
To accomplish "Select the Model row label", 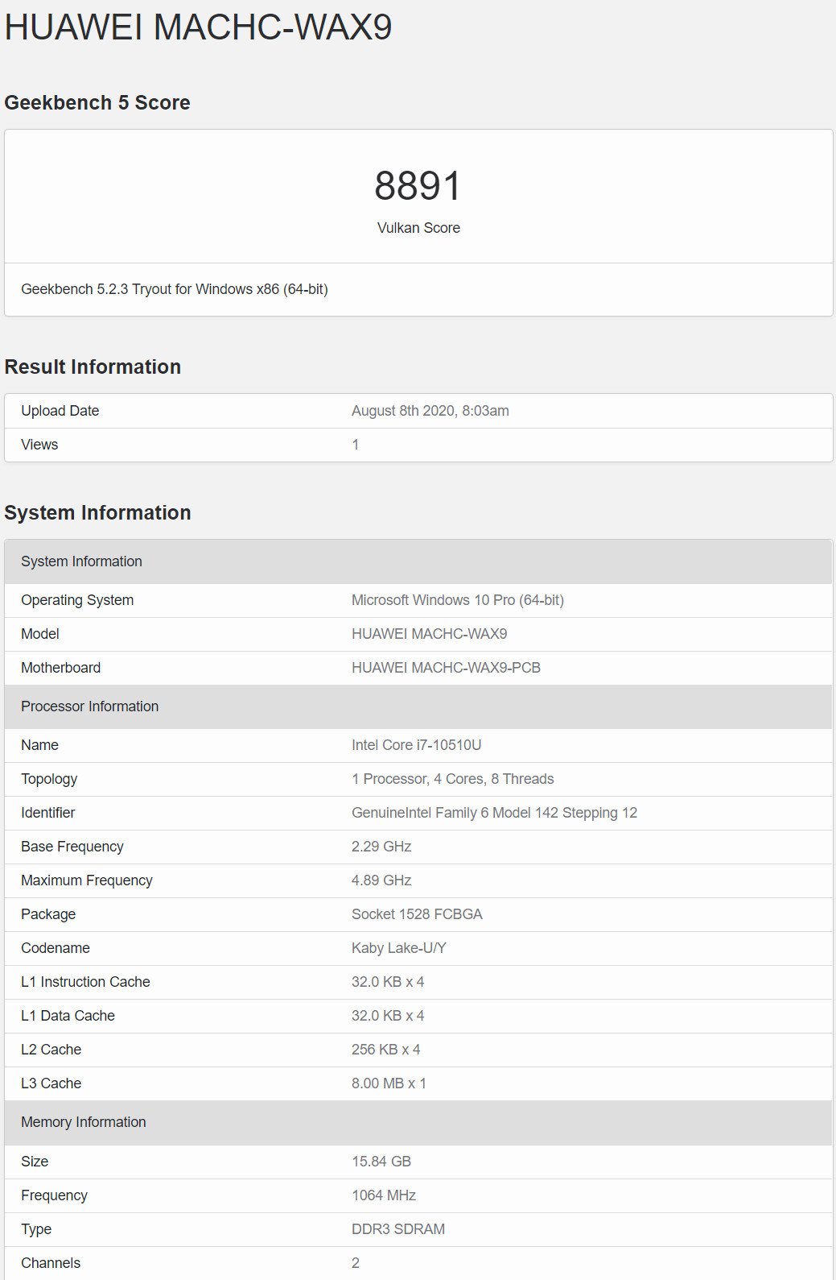I will coord(40,634).
